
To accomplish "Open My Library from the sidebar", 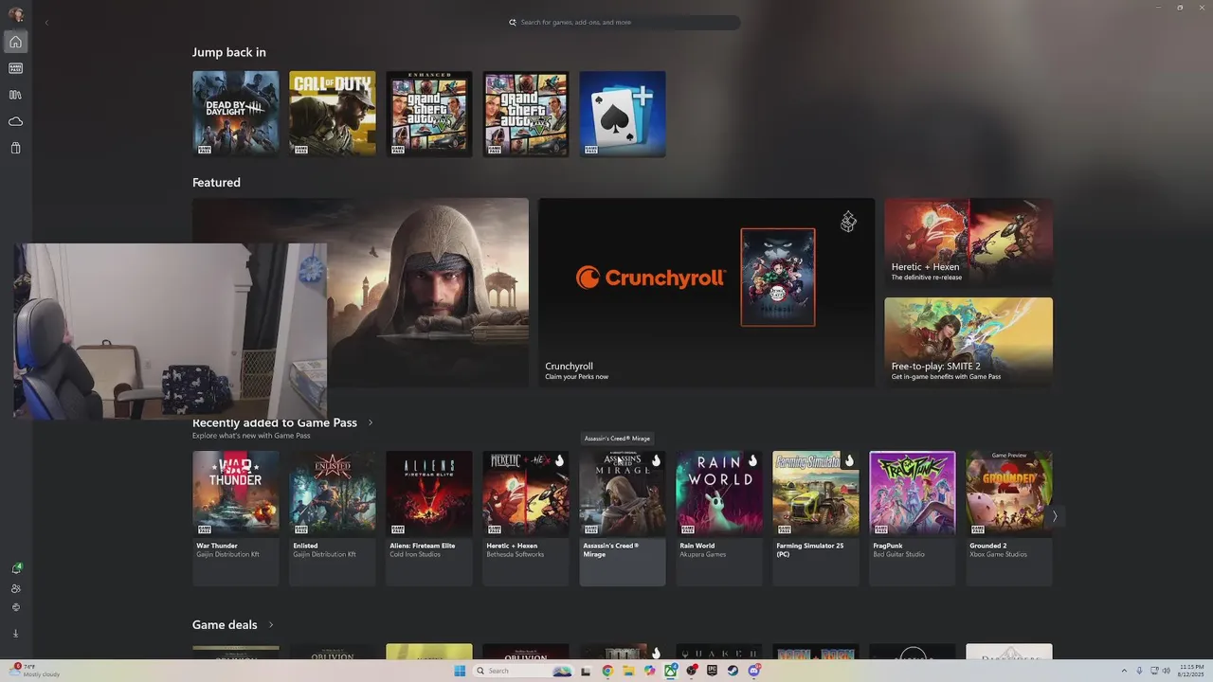I will (15, 95).
